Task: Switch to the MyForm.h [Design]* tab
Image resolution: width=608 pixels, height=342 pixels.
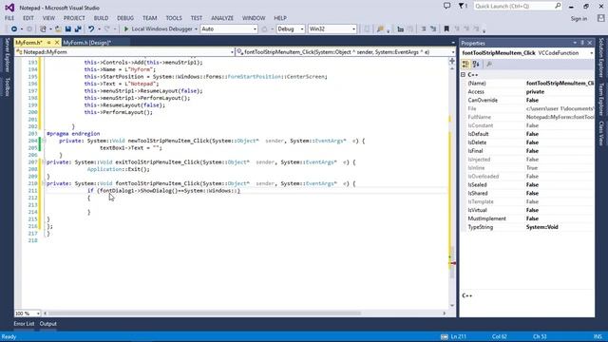Action: click(x=86, y=43)
